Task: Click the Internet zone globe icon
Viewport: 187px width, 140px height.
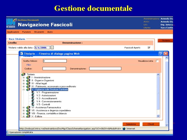Action: [x=124, y=129]
